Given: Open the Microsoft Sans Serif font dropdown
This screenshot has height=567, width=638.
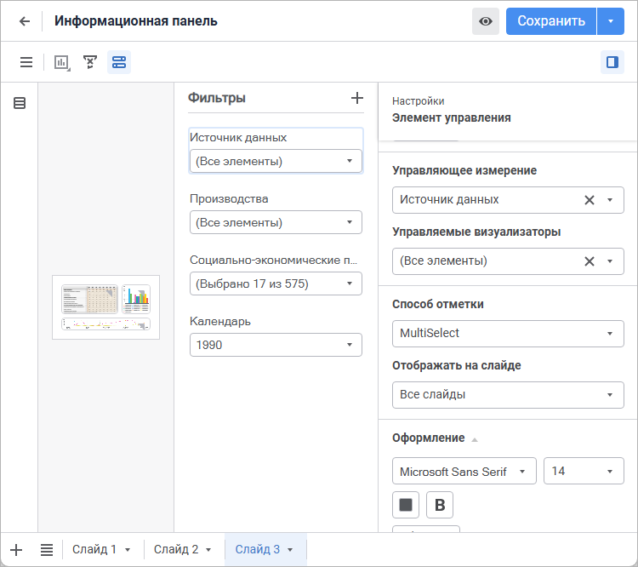Looking at the screenshot, I should [464, 471].
